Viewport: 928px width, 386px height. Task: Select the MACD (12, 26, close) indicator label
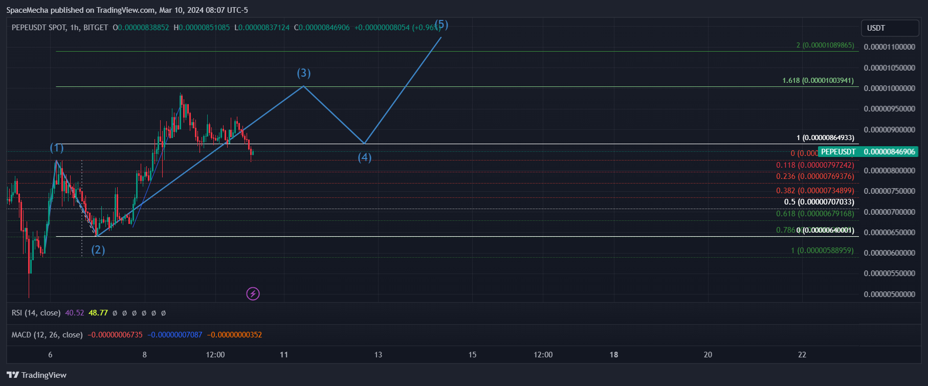click(x=47, y=335)
